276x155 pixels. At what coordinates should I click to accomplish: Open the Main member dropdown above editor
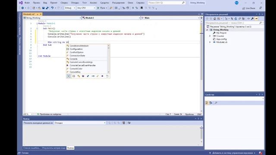(170, 18)
